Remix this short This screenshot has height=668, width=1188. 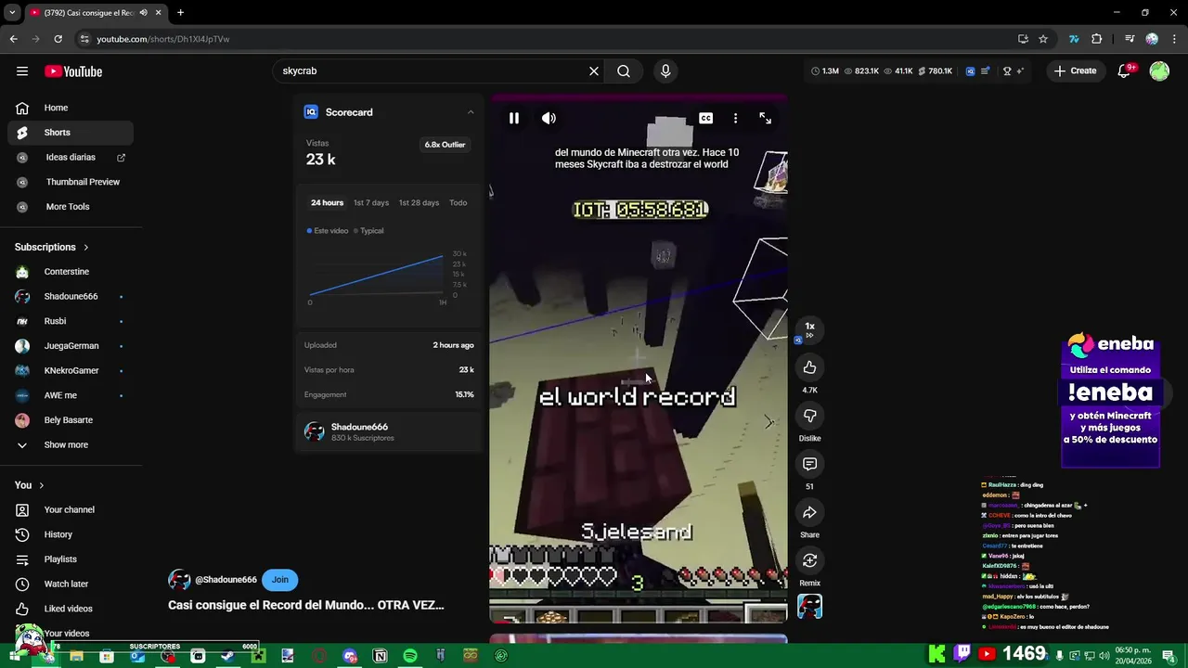click(809, 560)
